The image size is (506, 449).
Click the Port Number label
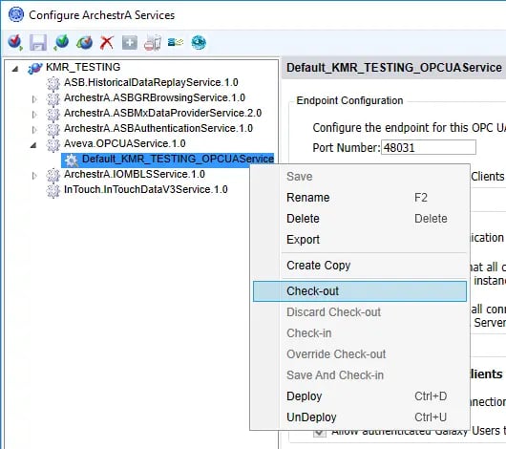pos(347,148)
